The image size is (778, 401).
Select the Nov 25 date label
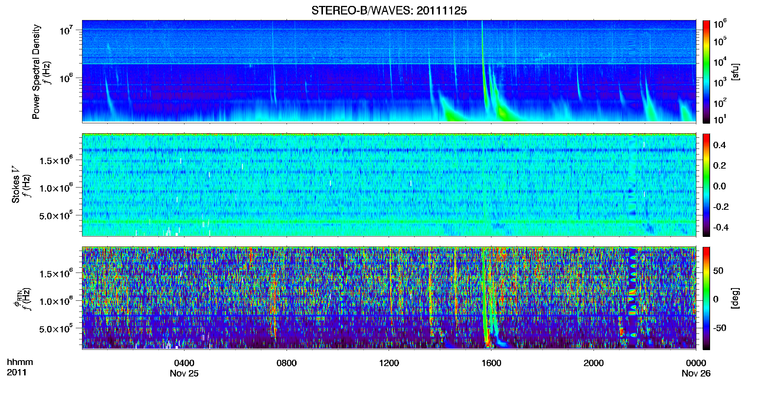pos(184,374)
